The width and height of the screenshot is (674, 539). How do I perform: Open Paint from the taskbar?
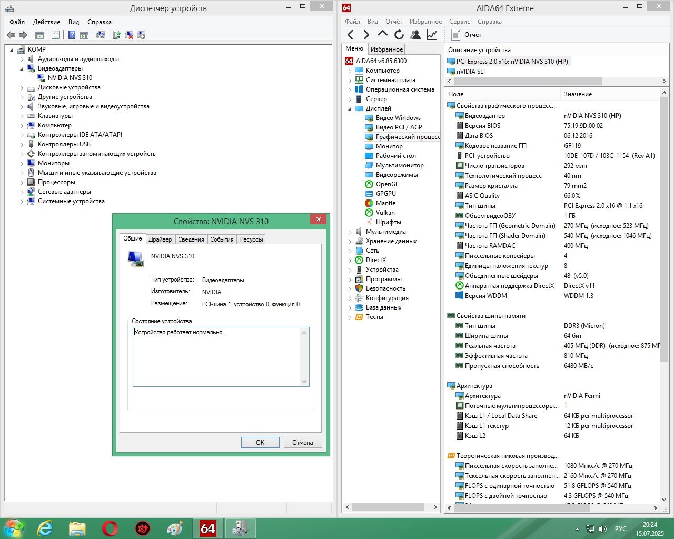[175, 528]
